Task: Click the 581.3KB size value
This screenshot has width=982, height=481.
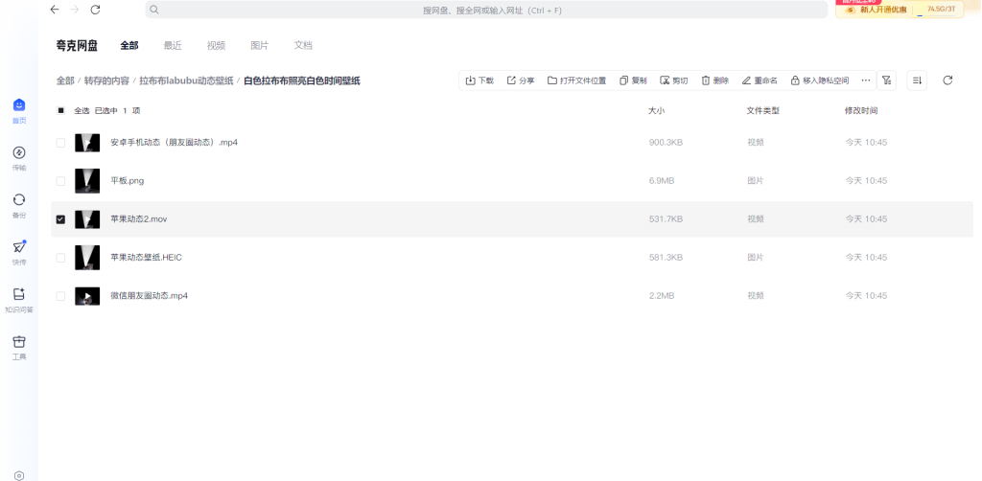Action: [666, 258]
